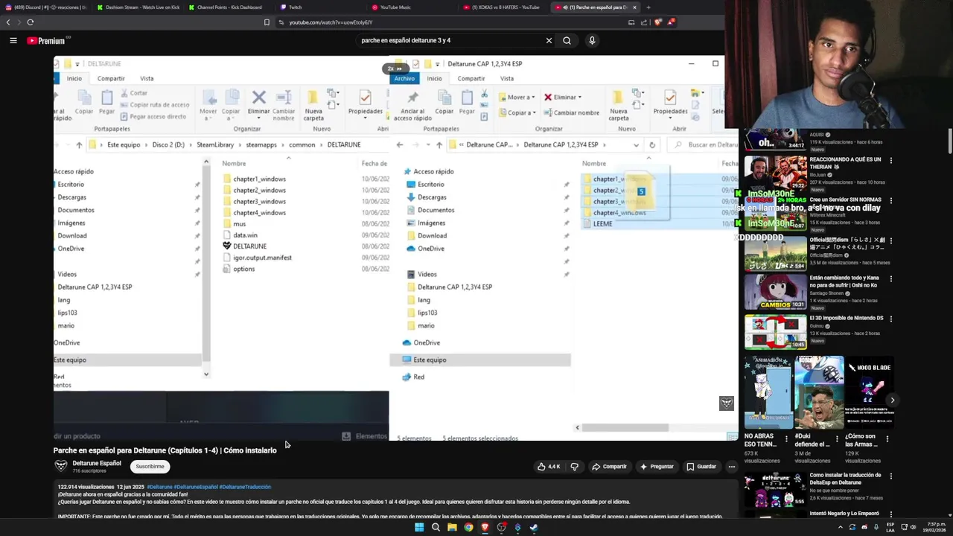Save the video with Guardar
This screenshot has height=536, width=953.
tap(701, 467)
